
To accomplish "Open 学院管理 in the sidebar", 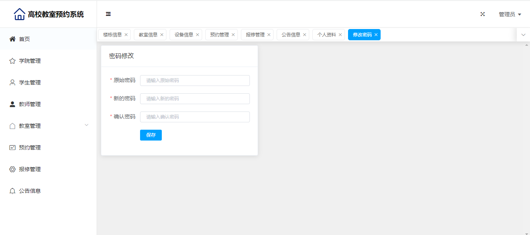I will (x=48, y=61).
